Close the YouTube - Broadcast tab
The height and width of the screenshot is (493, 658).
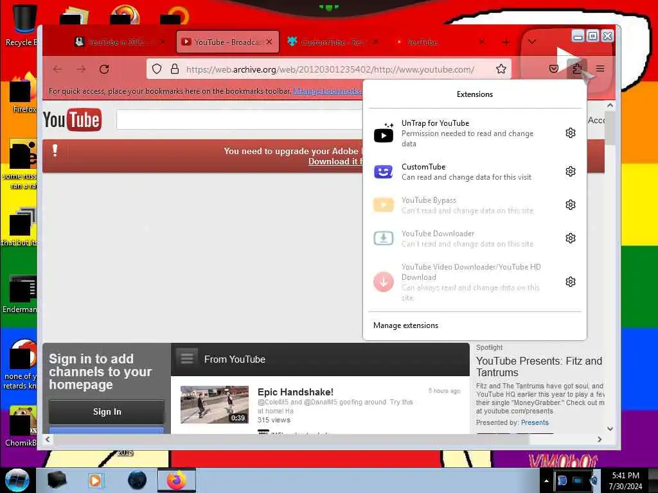click(269, 42)
